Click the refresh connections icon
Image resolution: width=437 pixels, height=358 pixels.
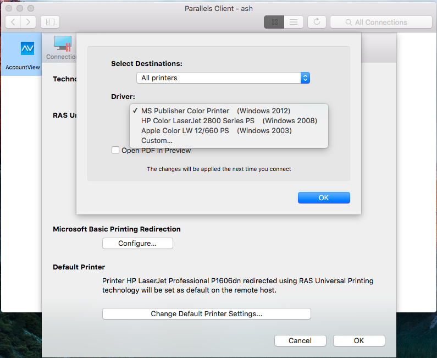[x=317, y=22]
